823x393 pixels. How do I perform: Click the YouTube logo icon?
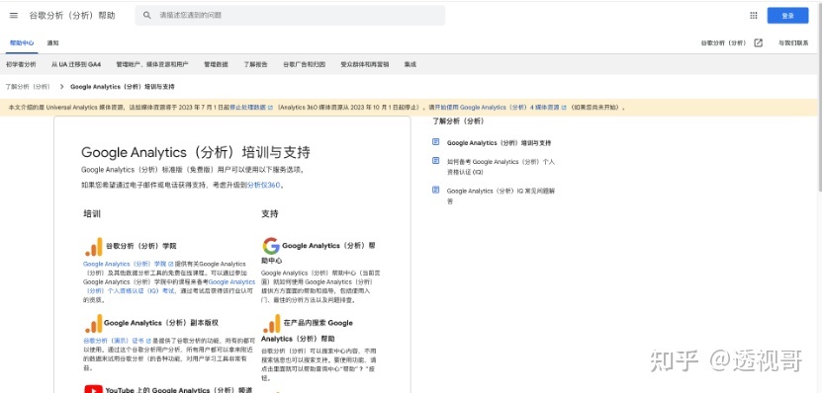93,389
